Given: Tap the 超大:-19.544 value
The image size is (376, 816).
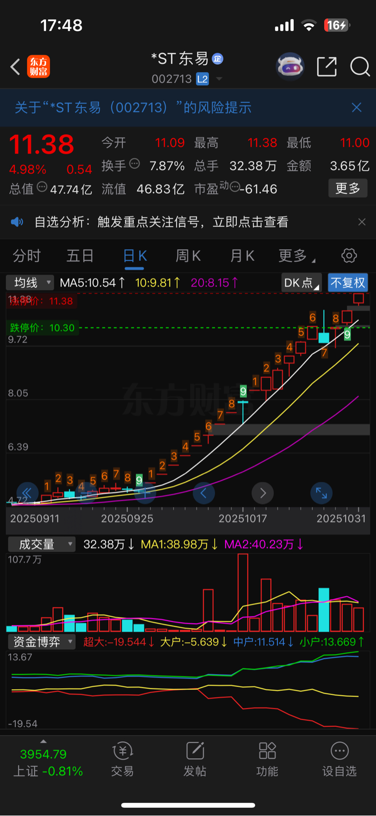Looking at the screenshot, I should 118,642.
